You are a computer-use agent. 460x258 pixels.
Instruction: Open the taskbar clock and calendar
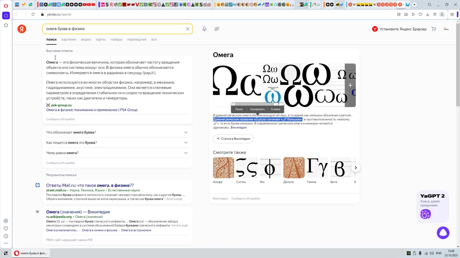click(451, 253)
